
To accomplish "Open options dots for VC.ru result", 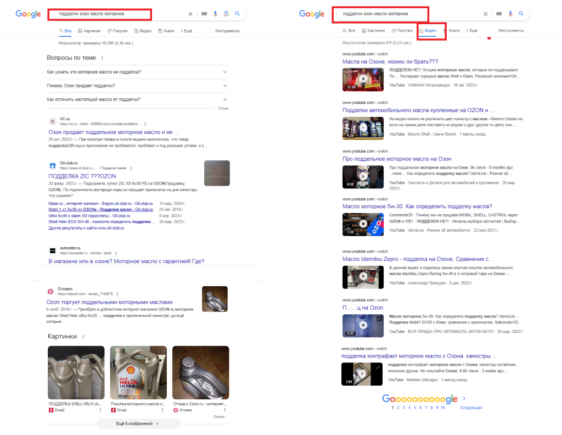I will coord(145,124).
